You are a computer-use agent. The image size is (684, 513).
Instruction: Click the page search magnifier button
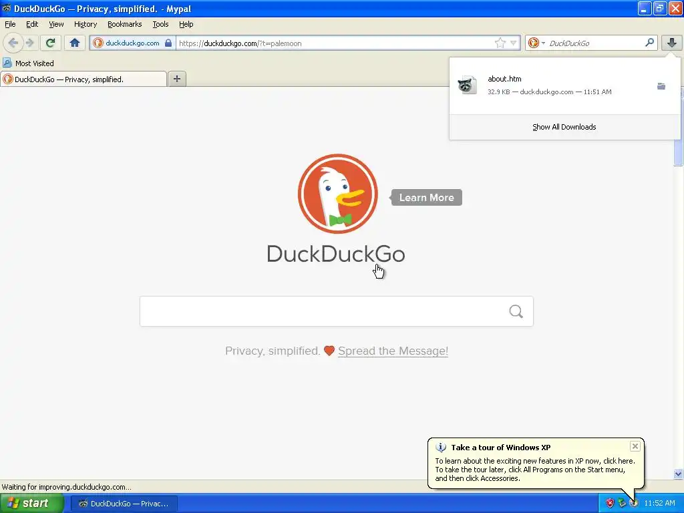click(516, 311)
